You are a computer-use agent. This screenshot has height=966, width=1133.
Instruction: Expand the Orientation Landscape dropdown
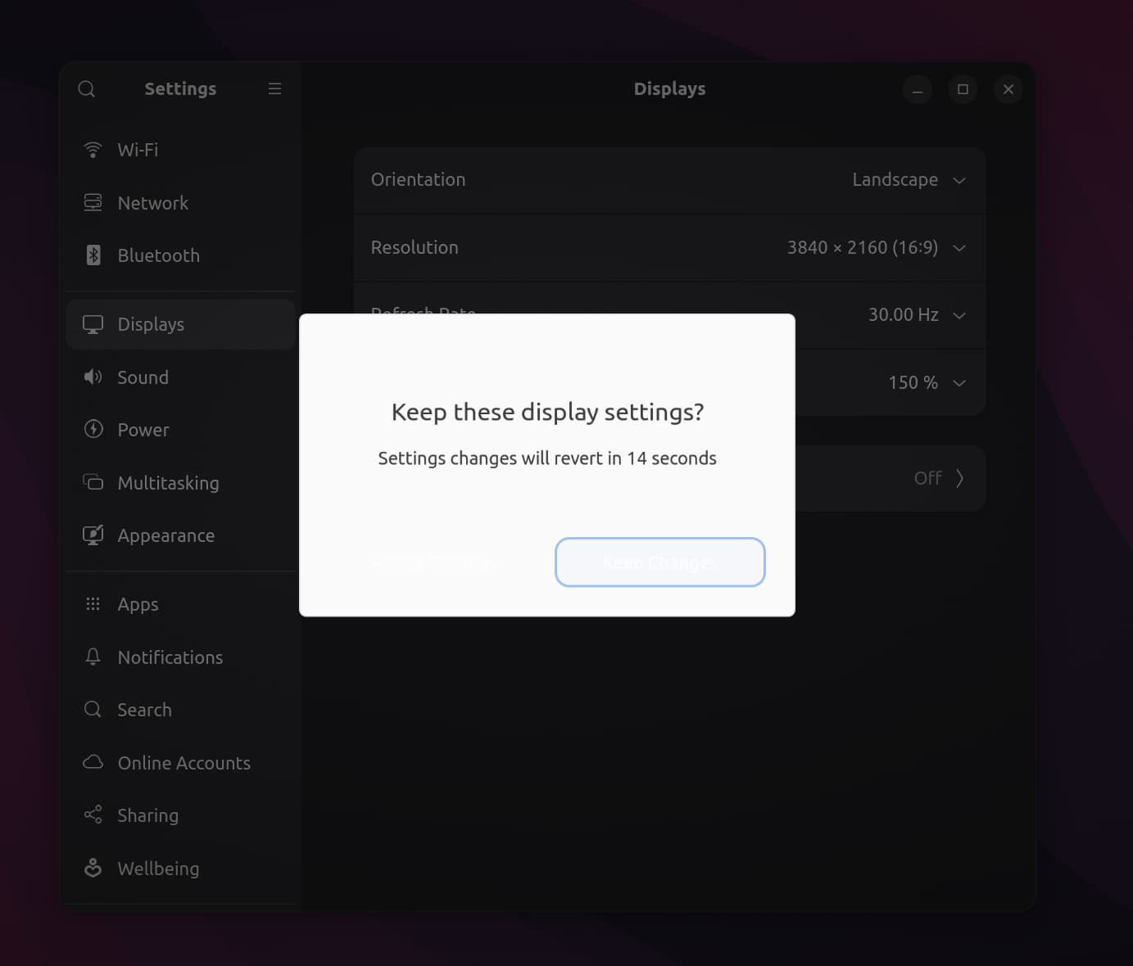coord(909,180)
